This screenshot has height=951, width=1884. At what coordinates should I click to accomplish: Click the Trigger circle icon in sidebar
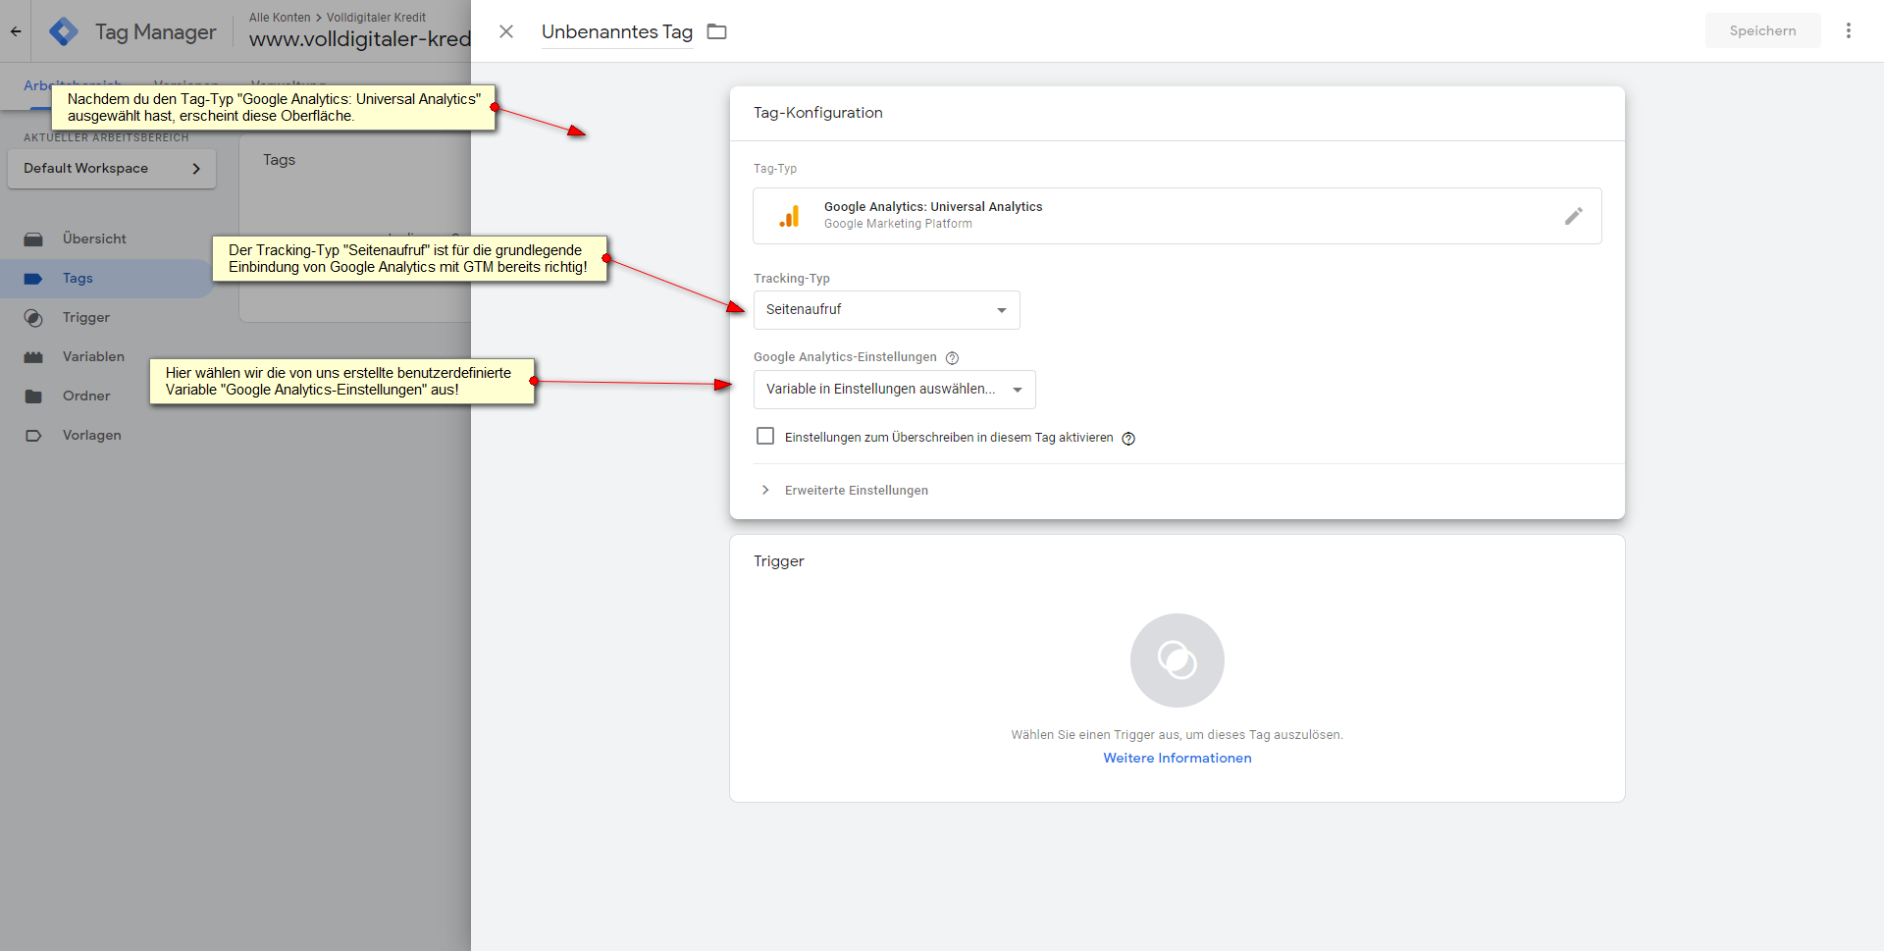pos(33,318)
